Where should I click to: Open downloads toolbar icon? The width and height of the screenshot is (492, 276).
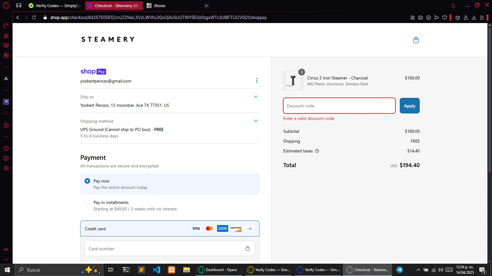474,18
